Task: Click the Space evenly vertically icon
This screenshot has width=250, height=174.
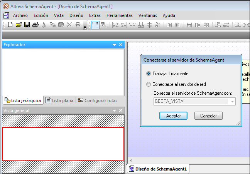Action: 238,25
